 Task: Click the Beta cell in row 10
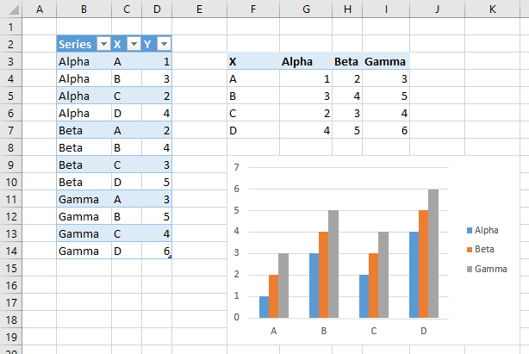(x=84, y=182)
